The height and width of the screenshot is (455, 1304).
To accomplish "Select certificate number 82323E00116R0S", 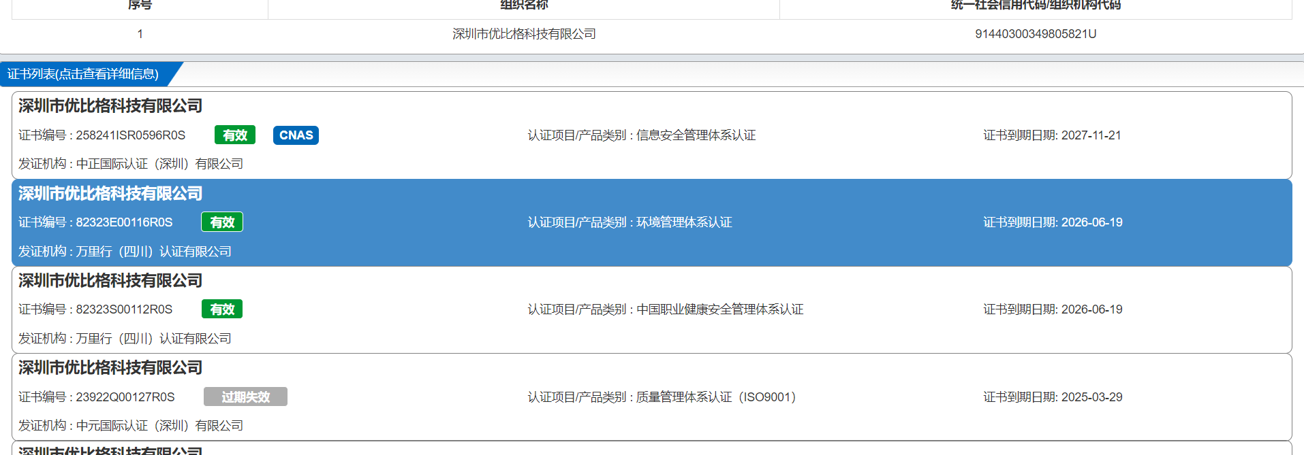I will pos(124,222).
